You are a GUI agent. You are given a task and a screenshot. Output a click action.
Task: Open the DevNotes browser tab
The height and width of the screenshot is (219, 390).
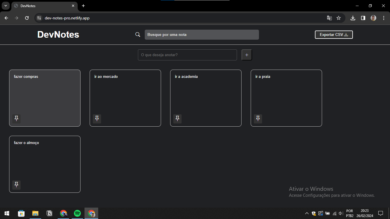tap(43, 6)
